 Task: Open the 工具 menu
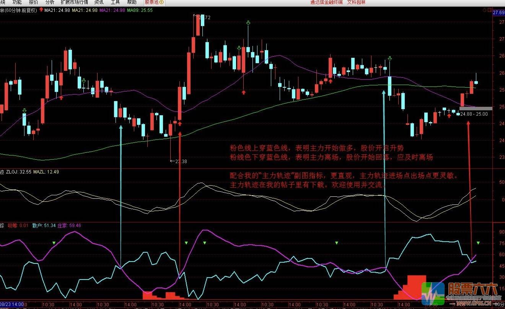[x=114, y=2]
